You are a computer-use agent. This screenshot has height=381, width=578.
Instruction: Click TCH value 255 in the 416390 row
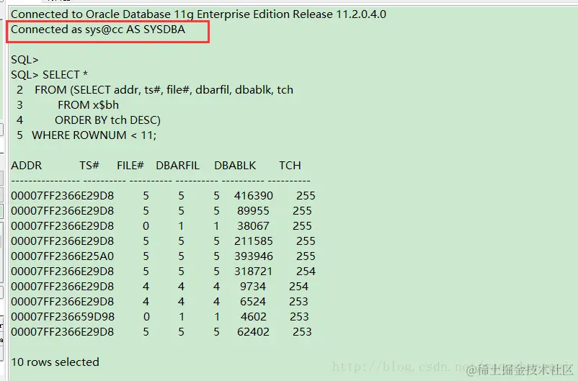click(306, 196)
